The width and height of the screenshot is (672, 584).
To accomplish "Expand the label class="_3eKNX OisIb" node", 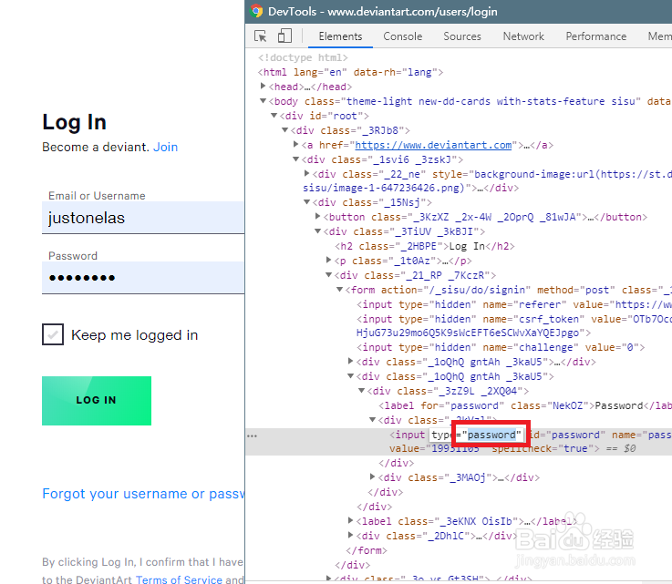I will coord(350,520).
